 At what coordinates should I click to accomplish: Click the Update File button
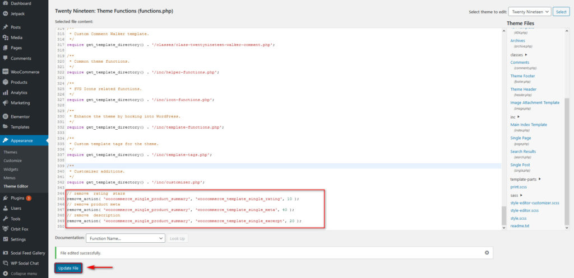(68, 268)
